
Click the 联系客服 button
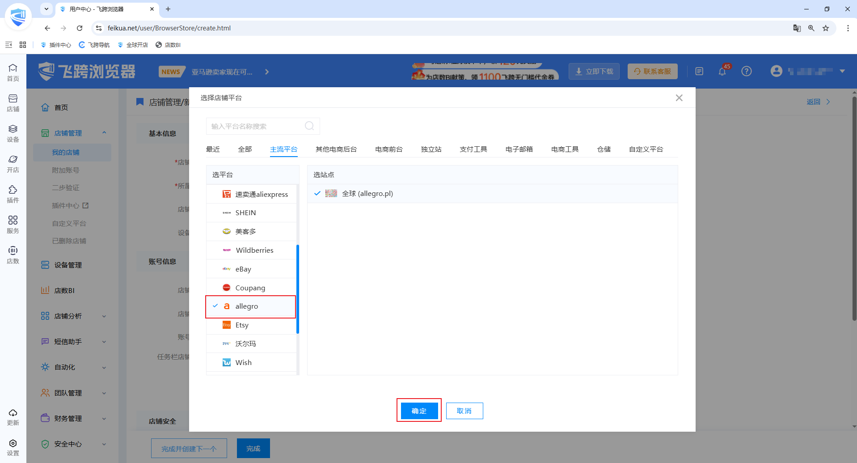[653, 72]
